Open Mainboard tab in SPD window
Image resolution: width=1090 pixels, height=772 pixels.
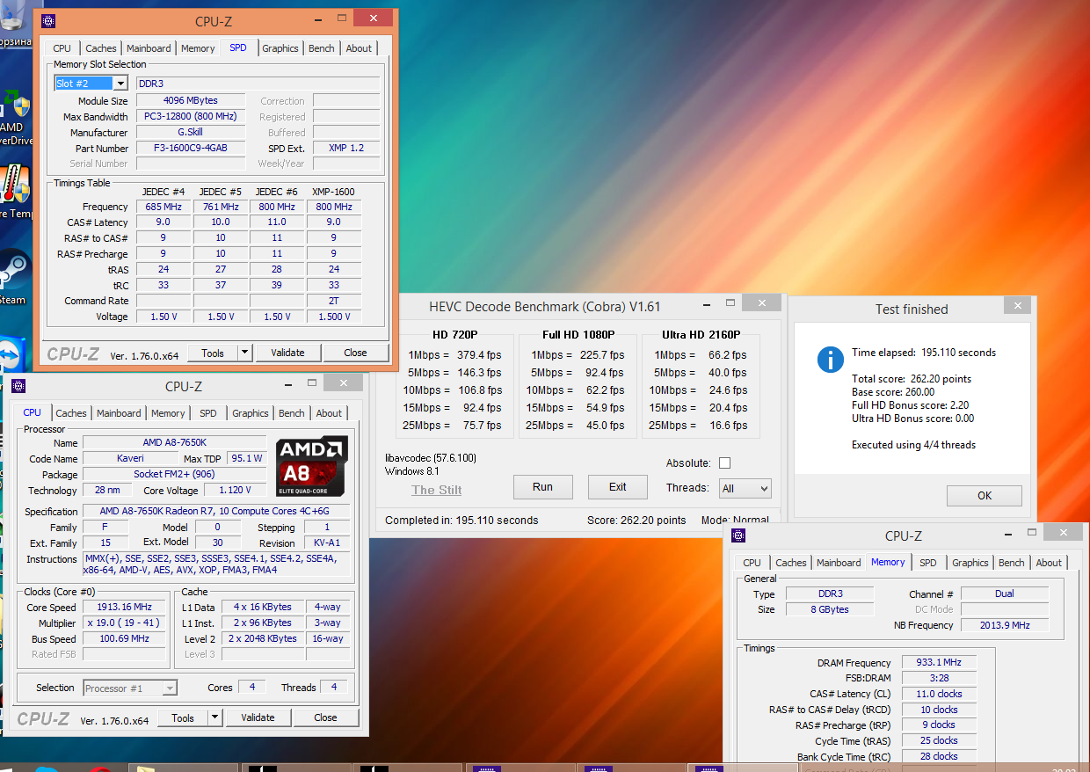149,48
